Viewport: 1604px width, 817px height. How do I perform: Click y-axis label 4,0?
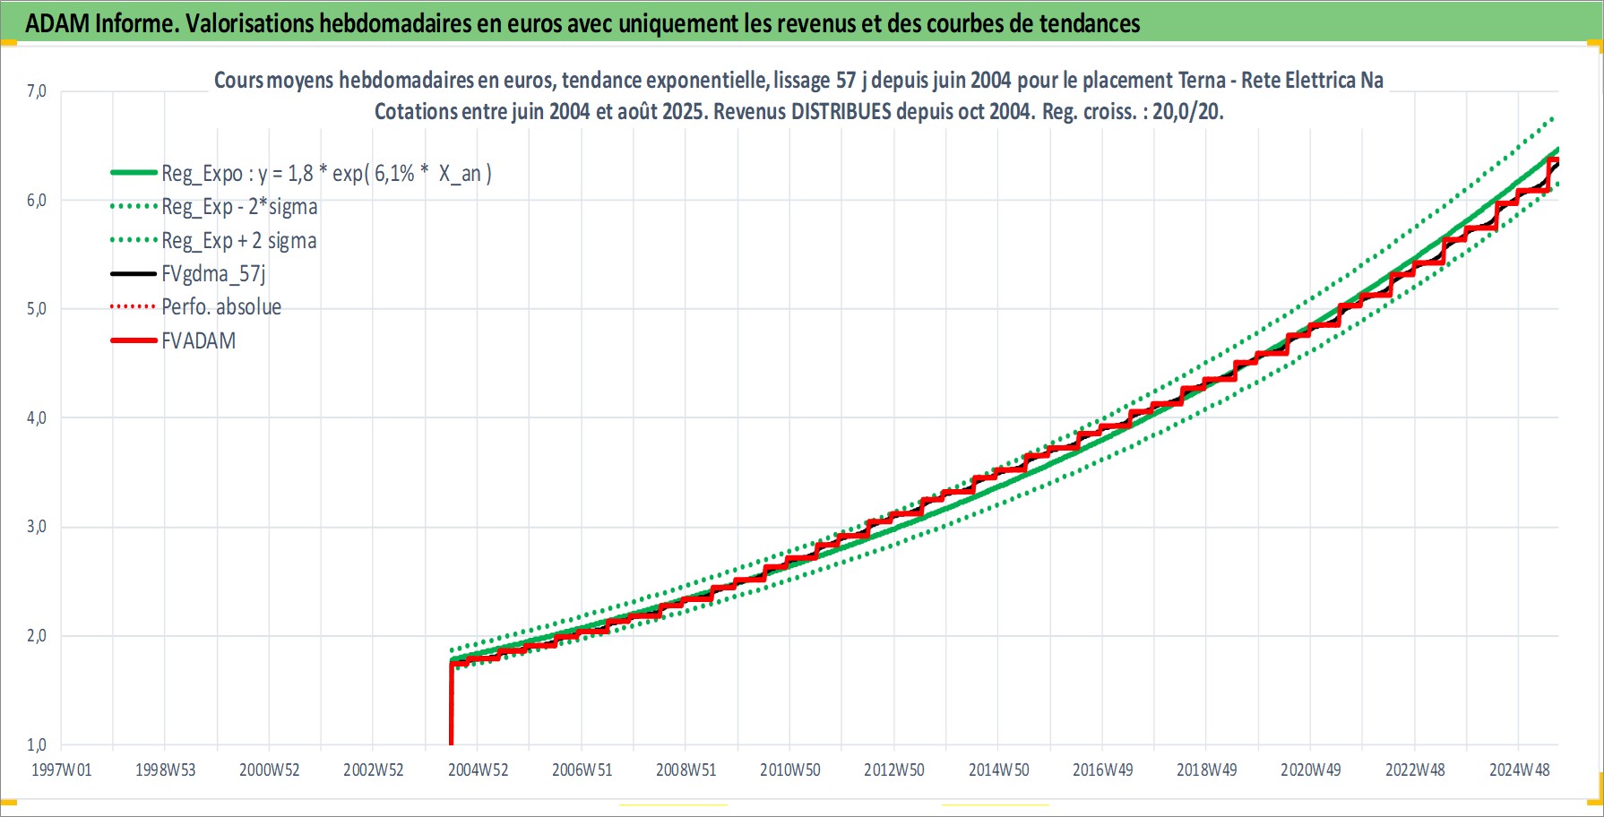click(37, 418)
